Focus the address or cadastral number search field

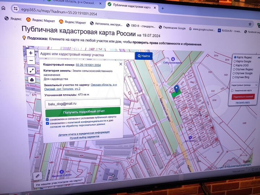coord(86,55)
